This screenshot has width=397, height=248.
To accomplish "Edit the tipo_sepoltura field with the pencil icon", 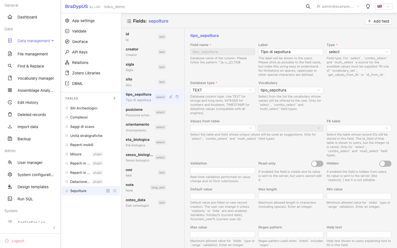I will click(x=171, y=97).
